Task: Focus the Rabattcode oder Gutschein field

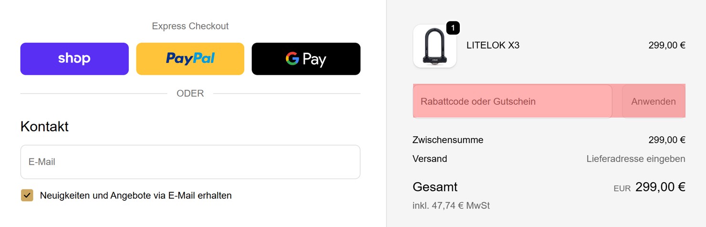Action: pyautogui.click(x=512, y=101)
